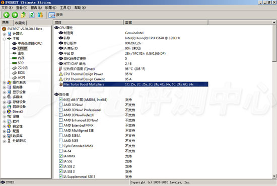The image size is (277, 186).
Task: Click the green Back arrow toolbar icon
Action: tap(7, 15)
